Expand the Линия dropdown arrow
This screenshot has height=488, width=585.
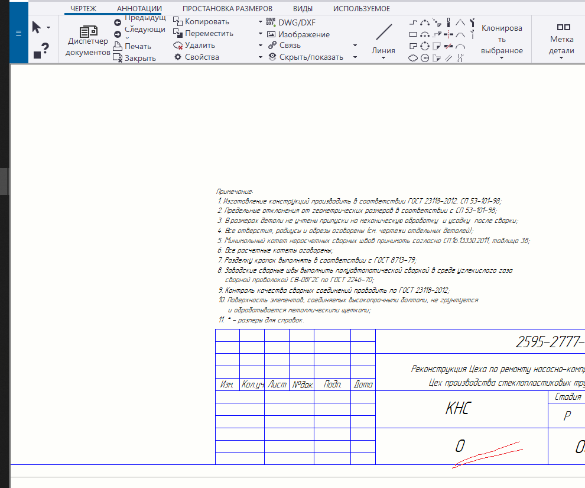pos(384,58)
